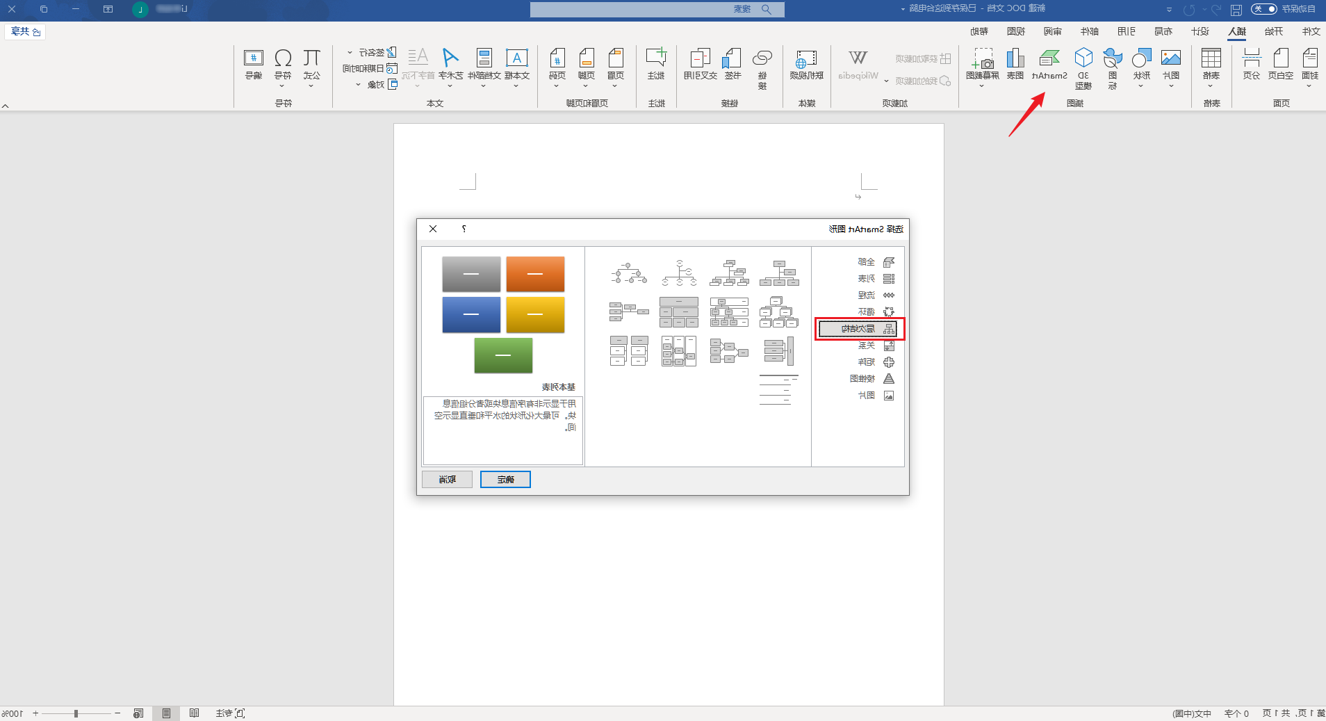Click the save icon in the title bar

[1236, 10]
